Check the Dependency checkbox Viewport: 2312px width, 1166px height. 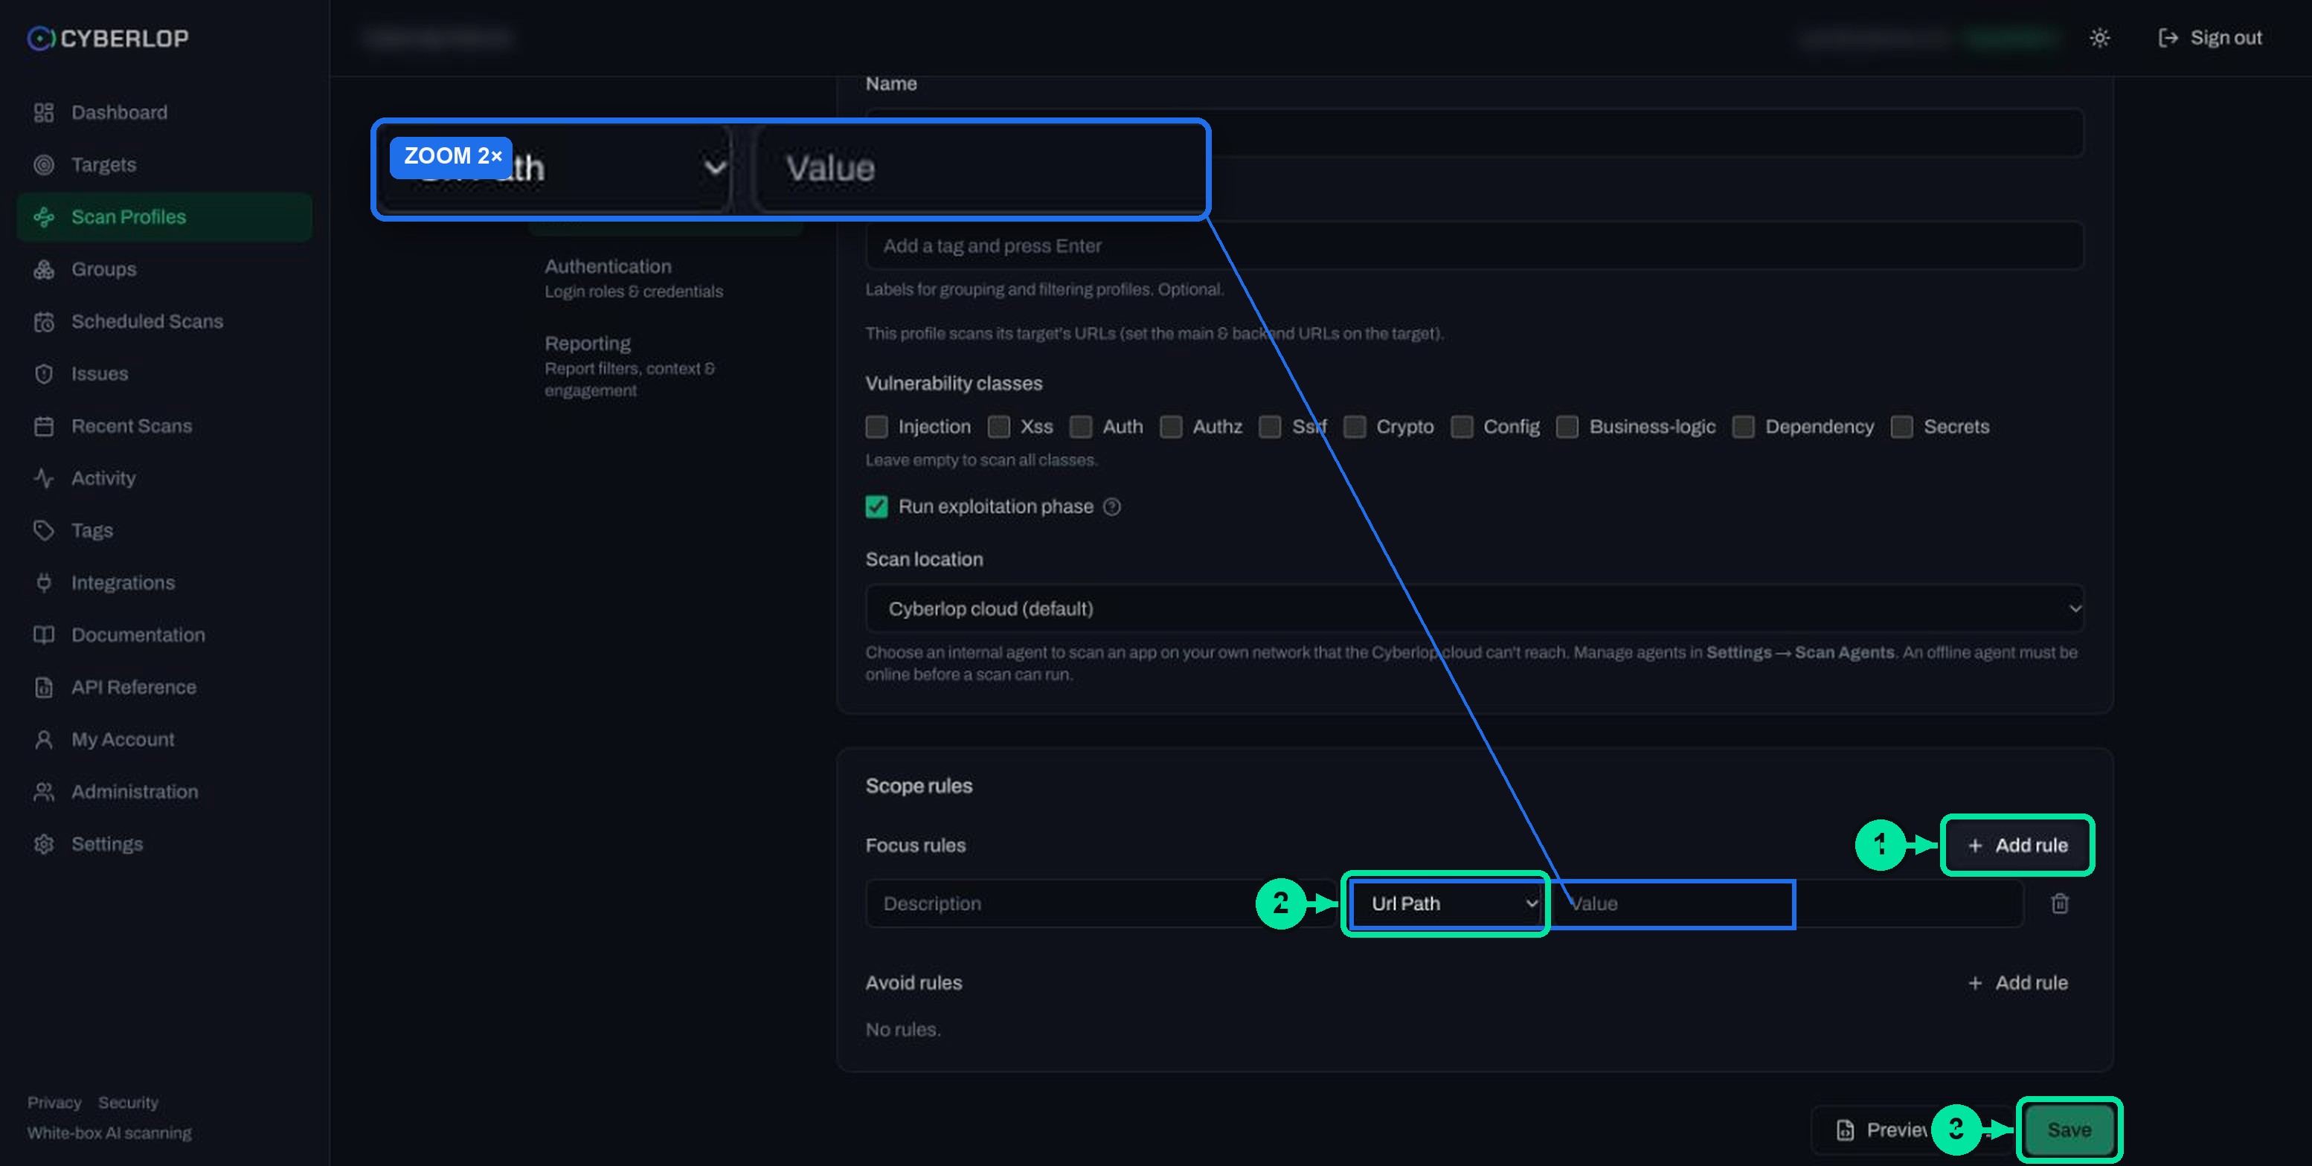pos(1743,427)
